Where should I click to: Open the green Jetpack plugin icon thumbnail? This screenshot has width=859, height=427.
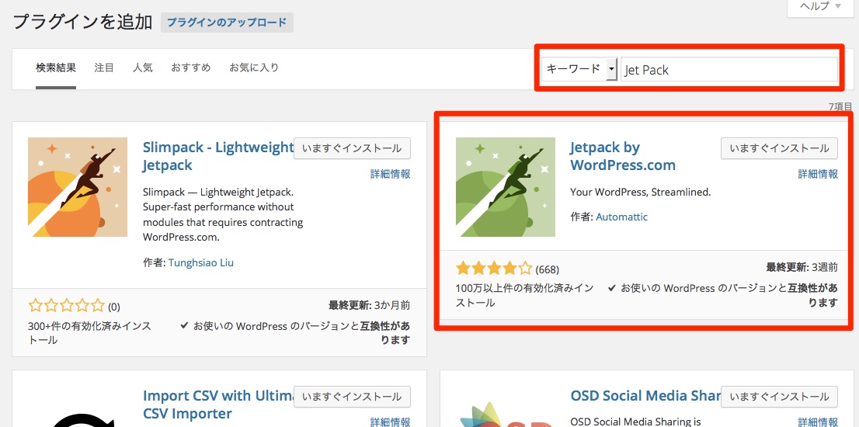click(x=505, y=187)
